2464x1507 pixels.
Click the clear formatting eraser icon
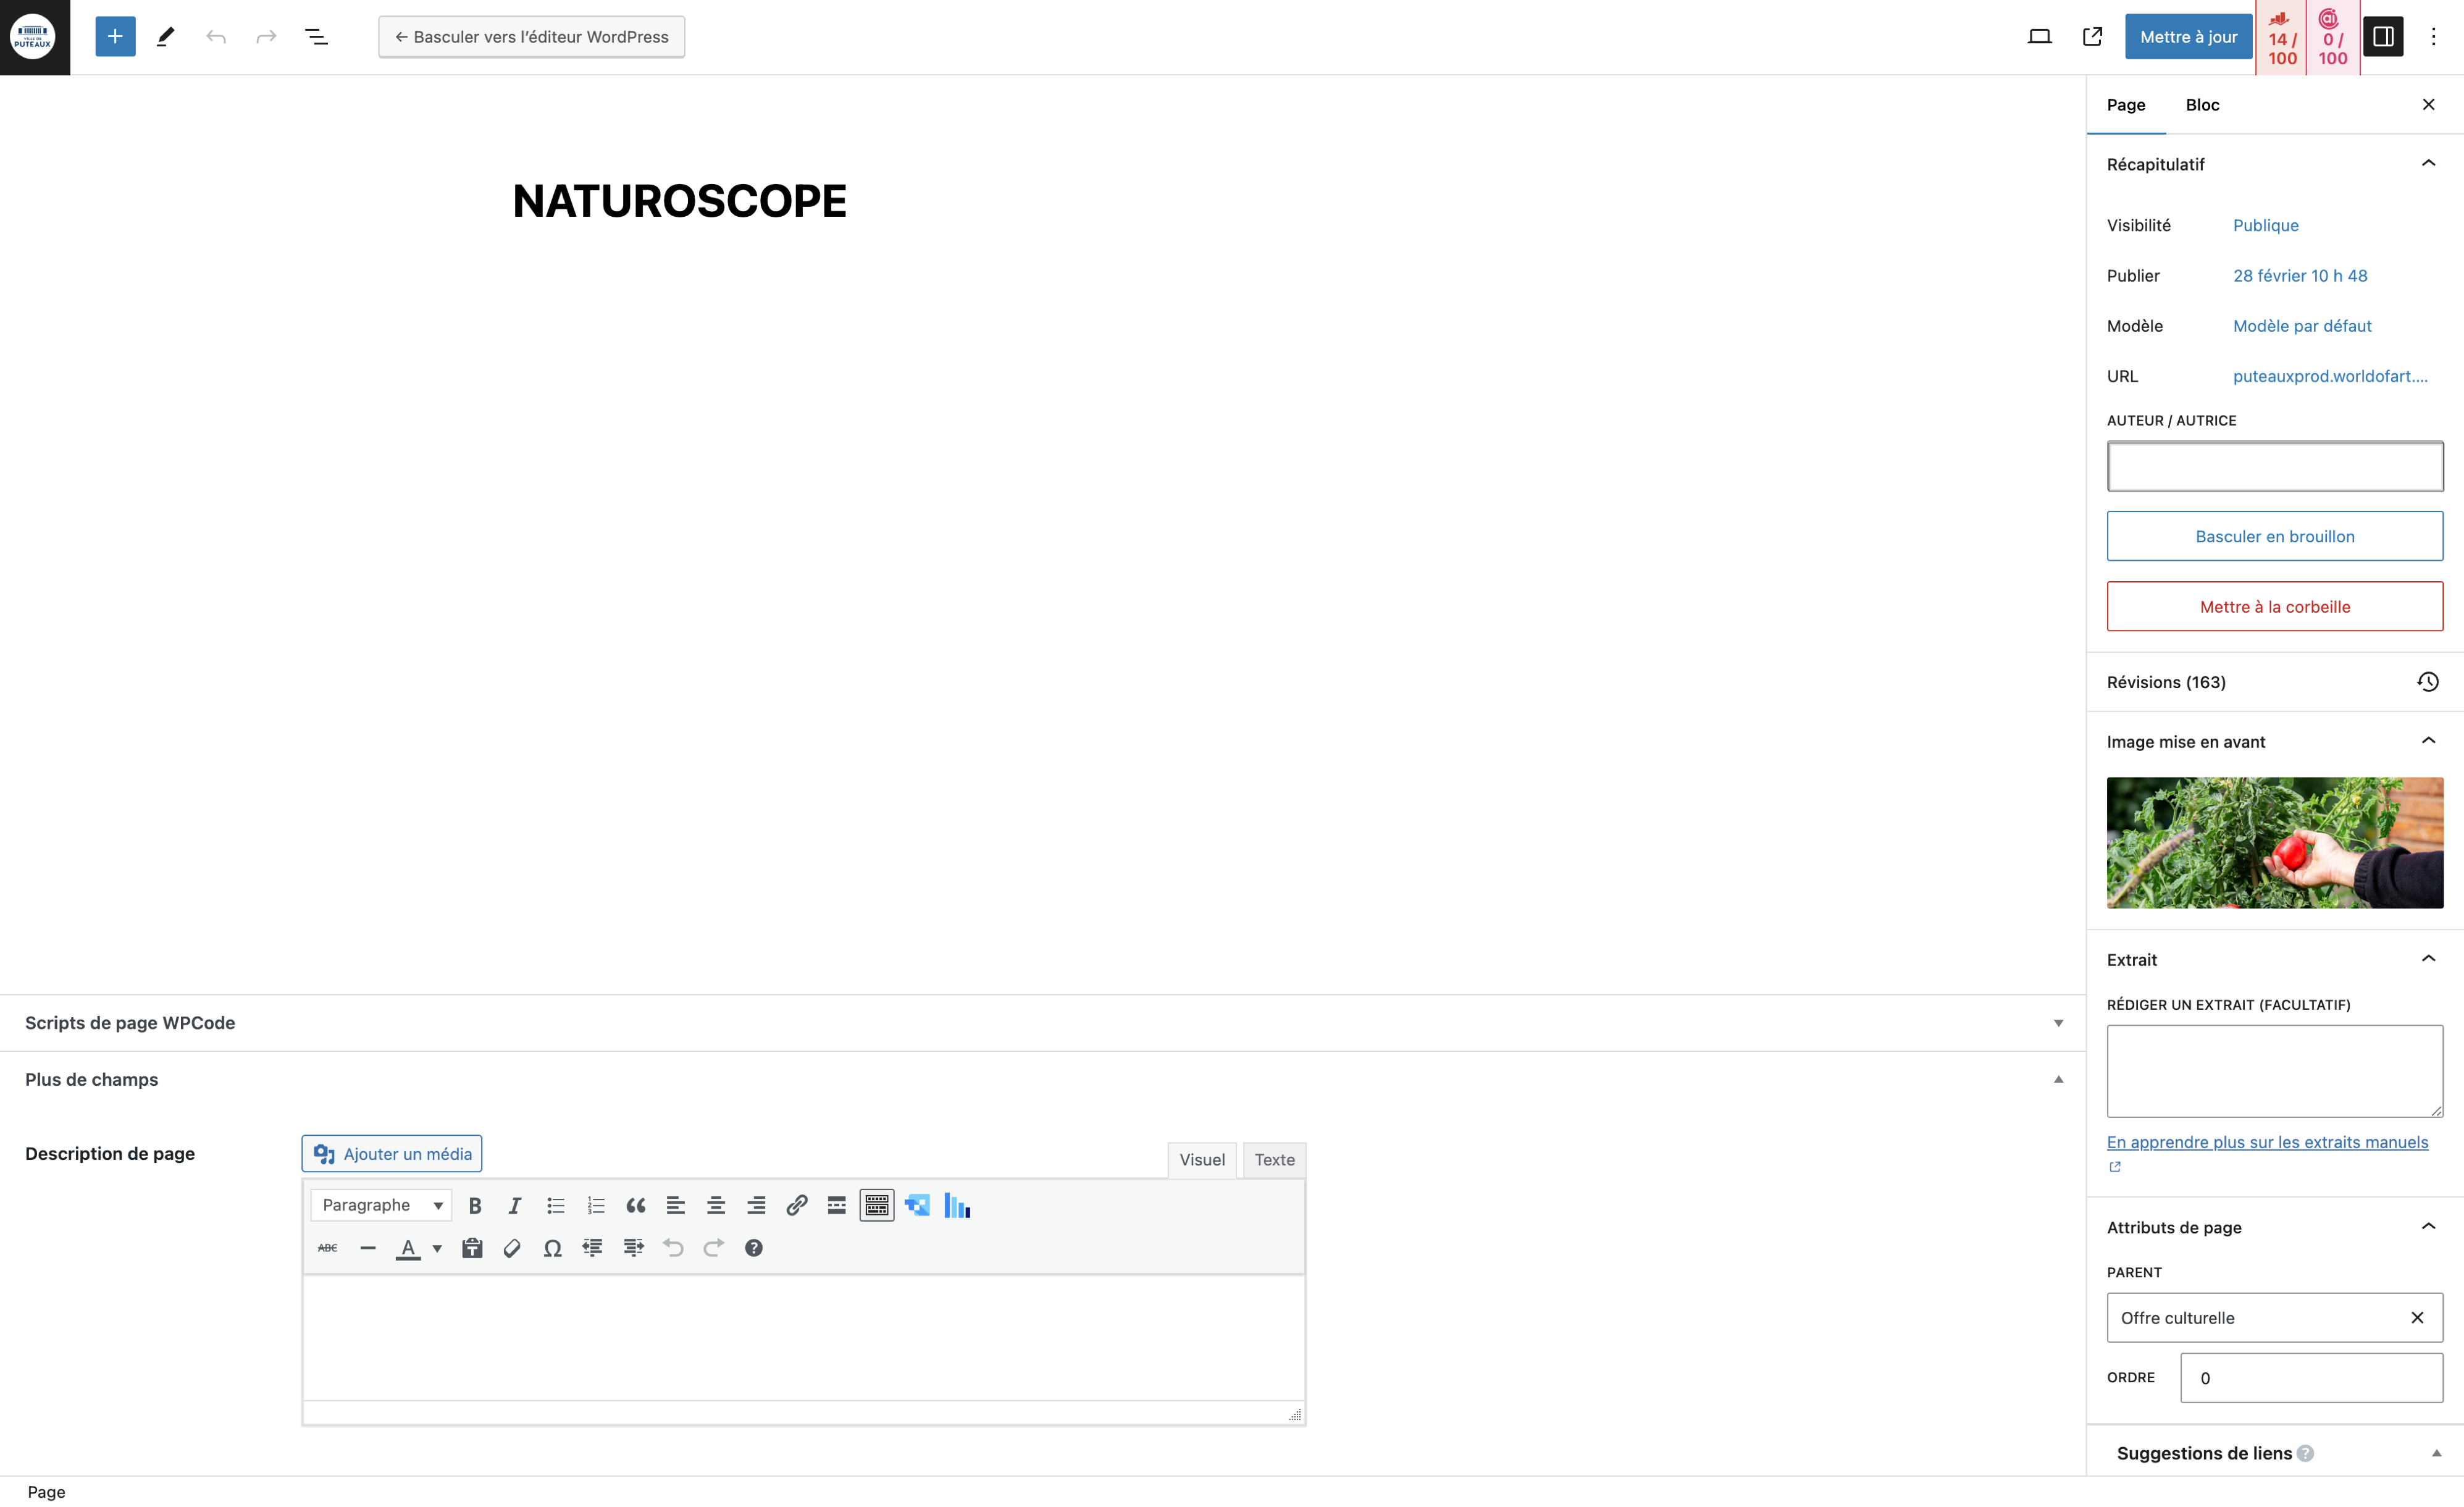pos(512,1248)
